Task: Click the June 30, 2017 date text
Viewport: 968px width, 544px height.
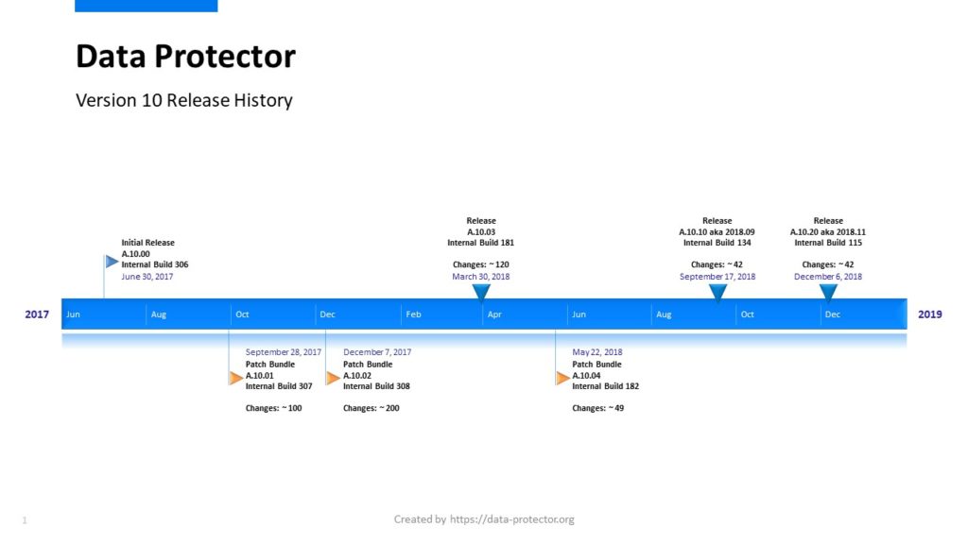Action: 147,278
